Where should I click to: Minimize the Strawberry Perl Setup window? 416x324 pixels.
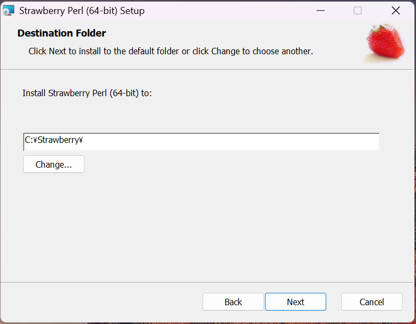click(320, 10)
